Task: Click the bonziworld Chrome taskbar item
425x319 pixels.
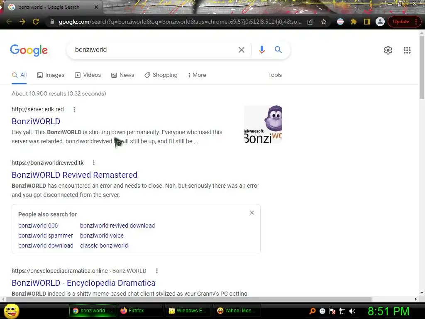Action: tap(93, 311)
